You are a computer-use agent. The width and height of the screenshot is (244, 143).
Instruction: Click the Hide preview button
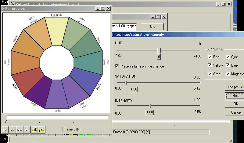235,87
